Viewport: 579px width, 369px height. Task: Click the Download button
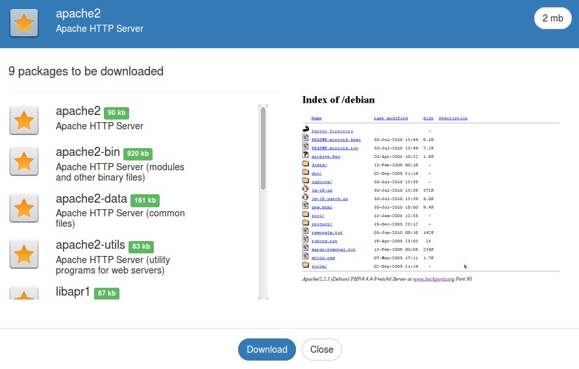(267, 350)
